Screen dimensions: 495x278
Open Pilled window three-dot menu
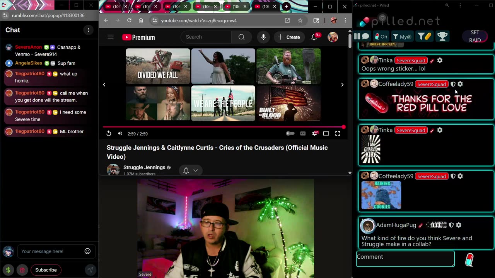pyautogui.click(x=460, y=5)
